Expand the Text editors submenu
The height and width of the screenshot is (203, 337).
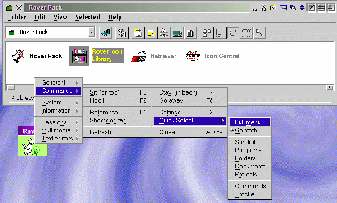pyautogui.click(x=59, y=139)
